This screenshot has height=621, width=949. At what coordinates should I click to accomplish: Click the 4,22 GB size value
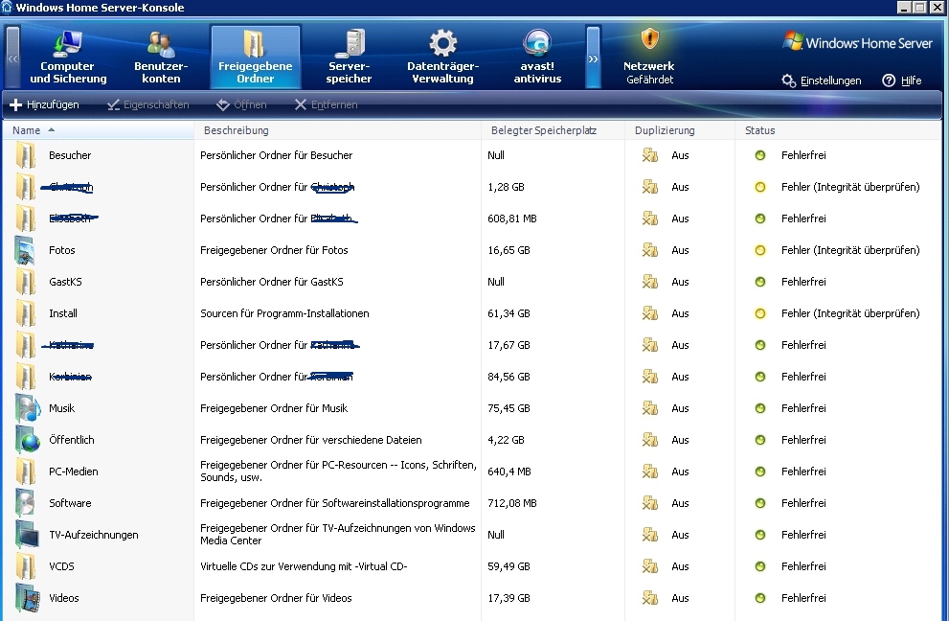506,440
